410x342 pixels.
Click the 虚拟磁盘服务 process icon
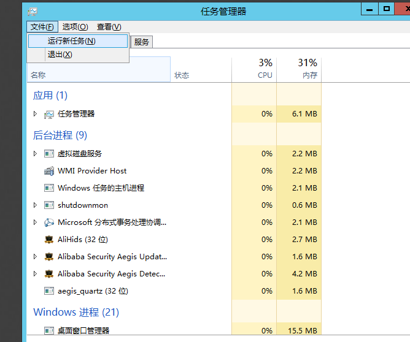click(49, 154)
